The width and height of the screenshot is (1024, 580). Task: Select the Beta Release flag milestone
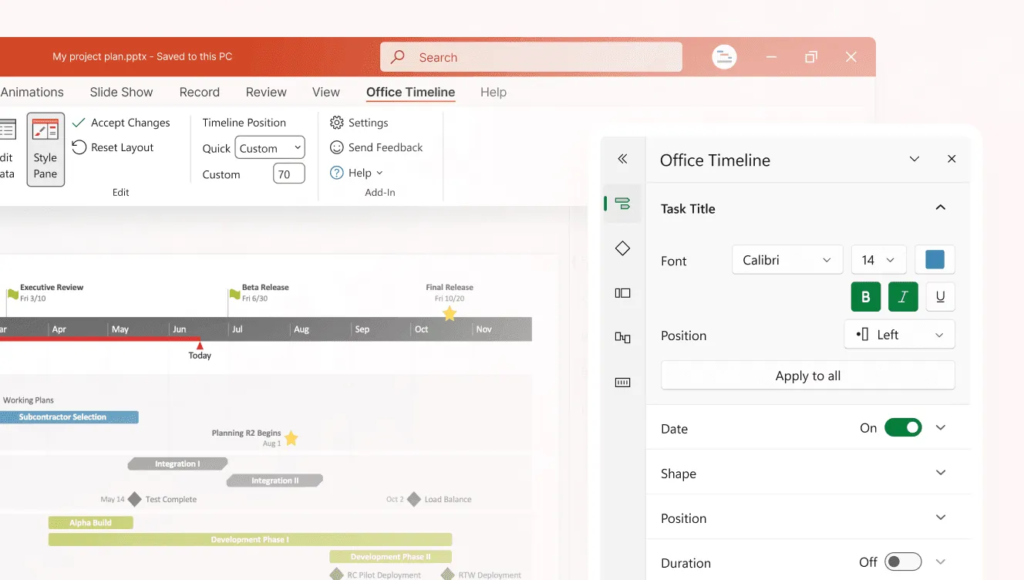pyautogui.click(x=234, y=294)
